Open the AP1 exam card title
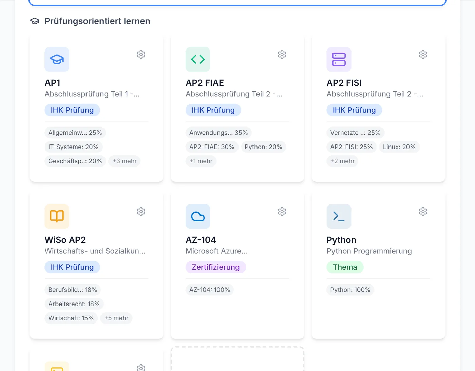This screenshot has height=371, width=475. [x=53, y=83]
